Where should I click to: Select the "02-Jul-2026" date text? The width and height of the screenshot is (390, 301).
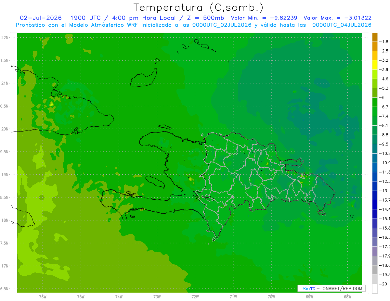pyautogui.click(x=41, y=18)
